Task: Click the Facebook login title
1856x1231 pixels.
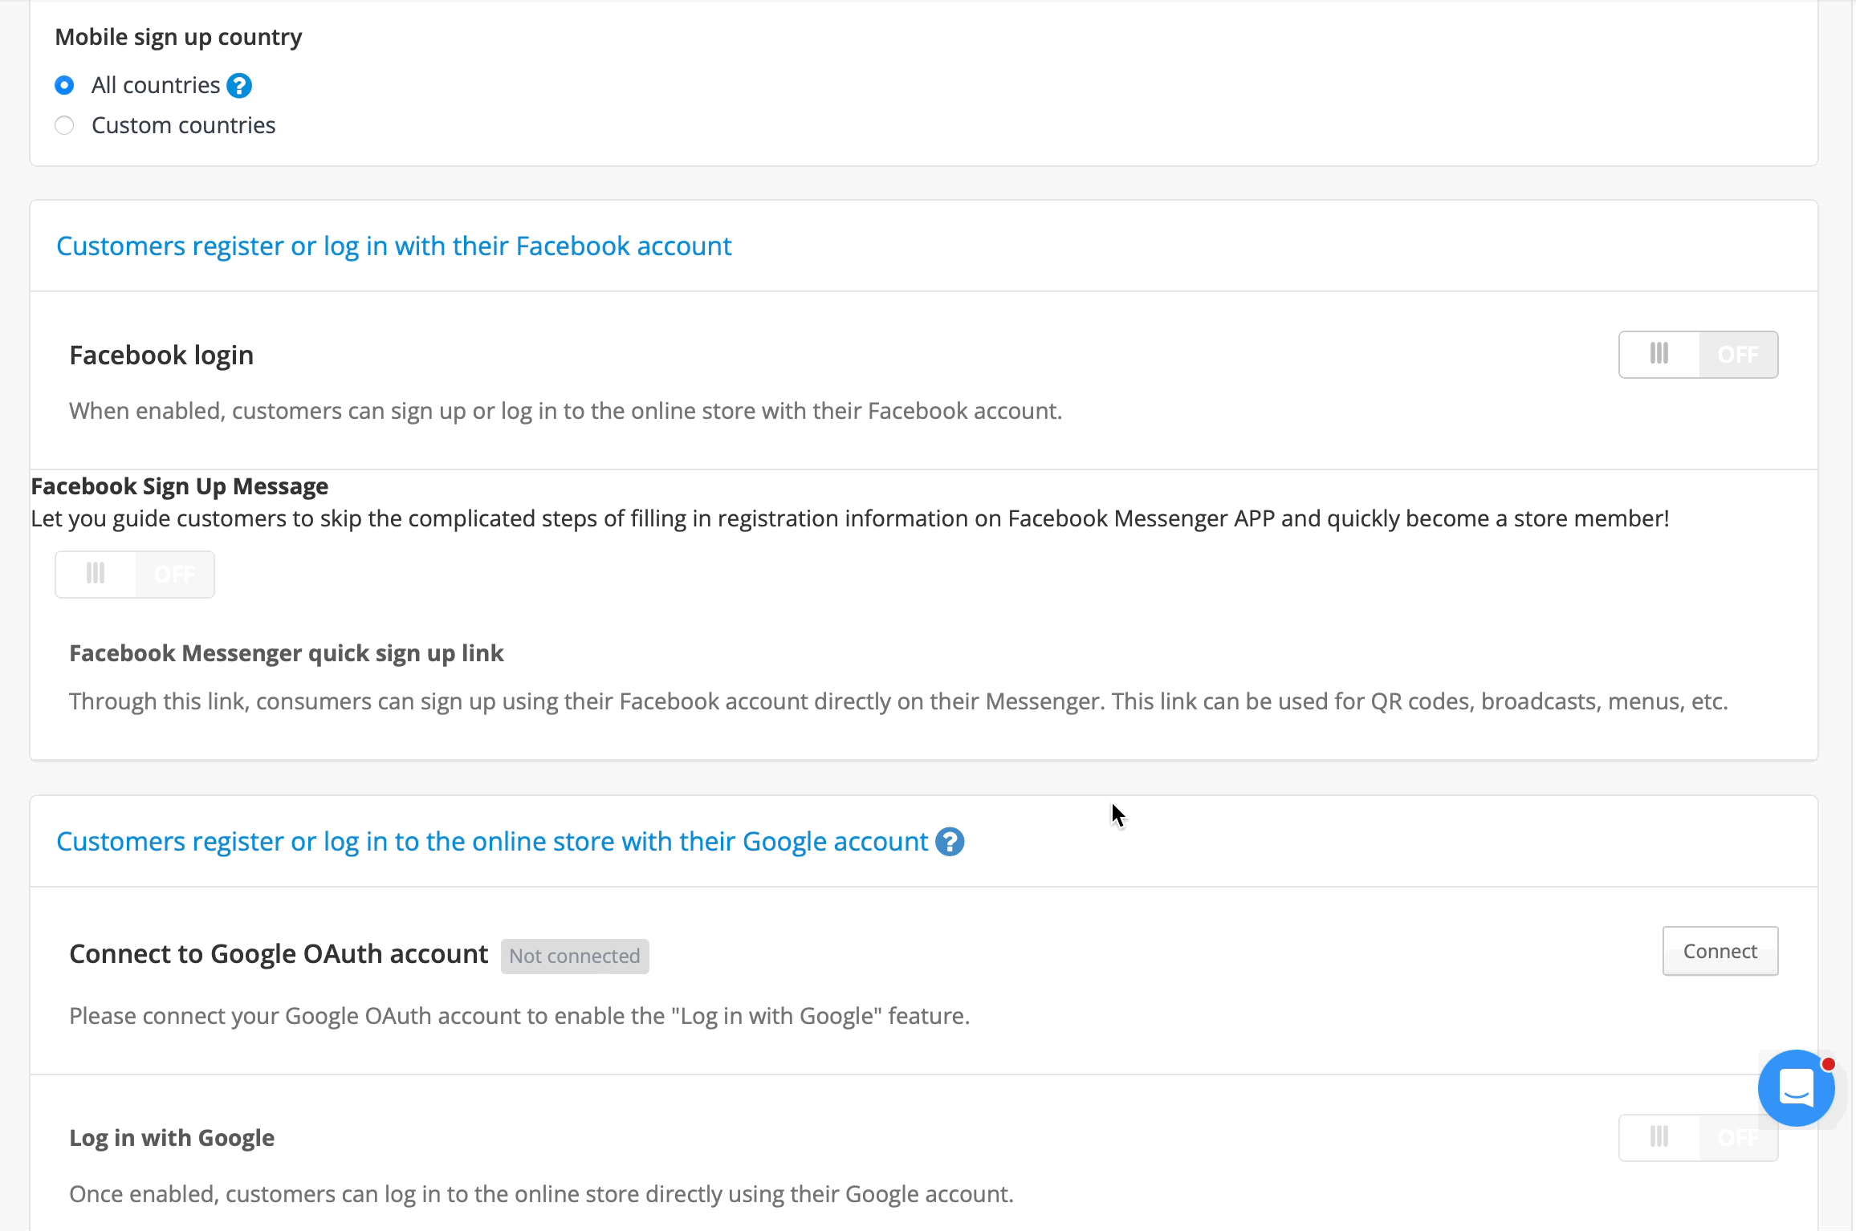Action: [x=161, y=355]
